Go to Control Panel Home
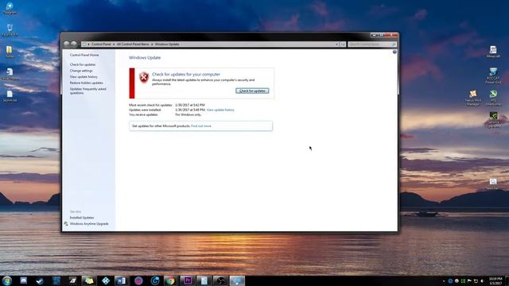Screen dimensions: 509x286 point(84,55)
